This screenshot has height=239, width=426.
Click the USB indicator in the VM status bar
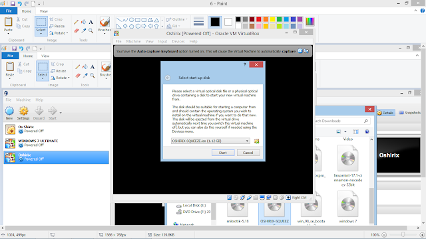pyautogui.click(x=249, y=198)
